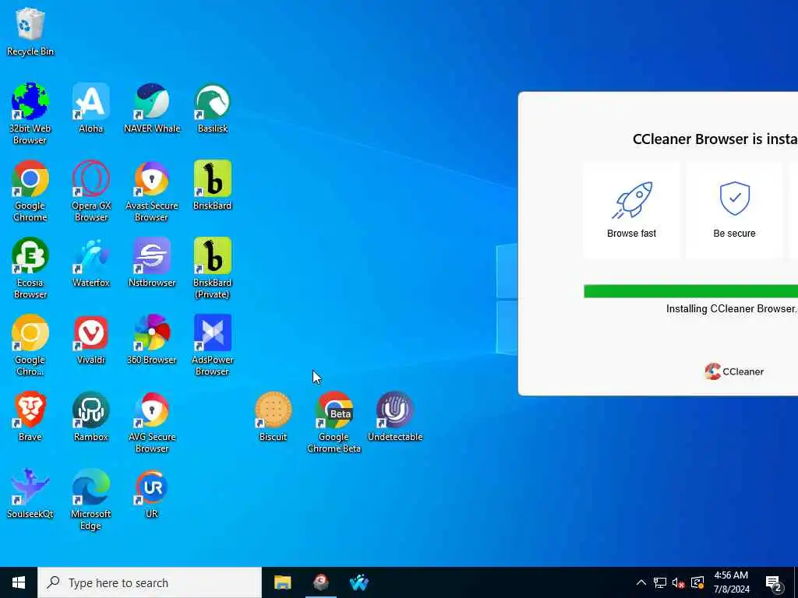Click the muted volume tray icon
Image resolution: width=798 pixels, height=598 pixels.
[x=679, y=582]
